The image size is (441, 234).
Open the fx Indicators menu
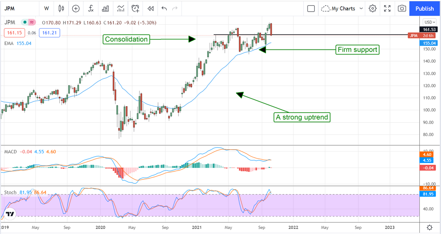click(90, 8)
